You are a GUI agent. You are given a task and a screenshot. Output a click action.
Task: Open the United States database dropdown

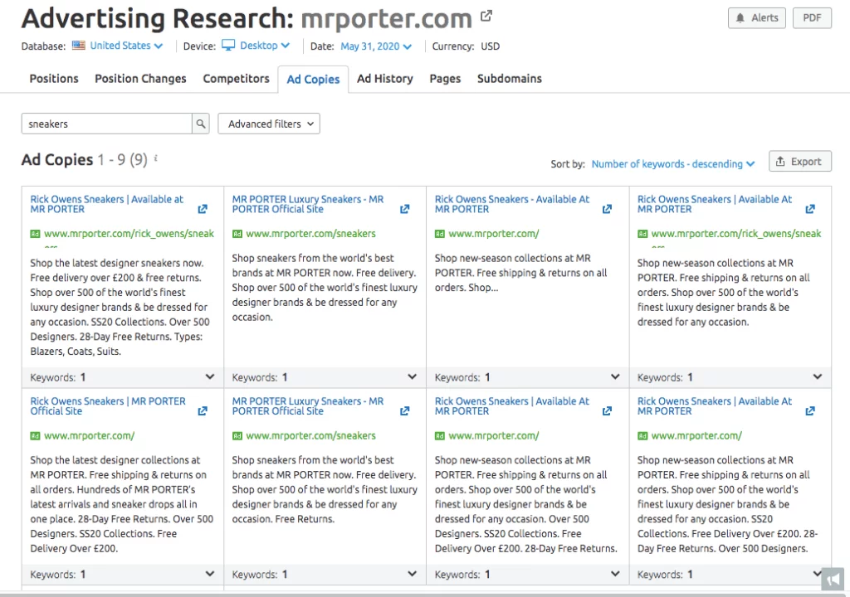126,46
